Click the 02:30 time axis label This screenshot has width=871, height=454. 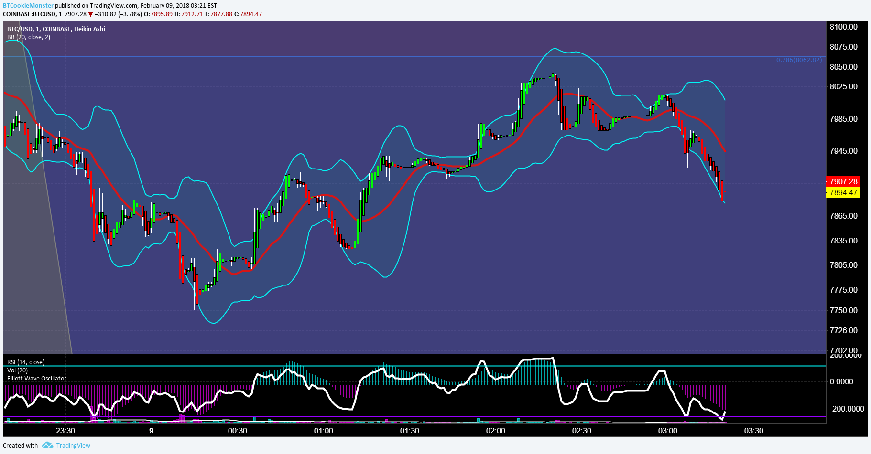coord(582,431)
